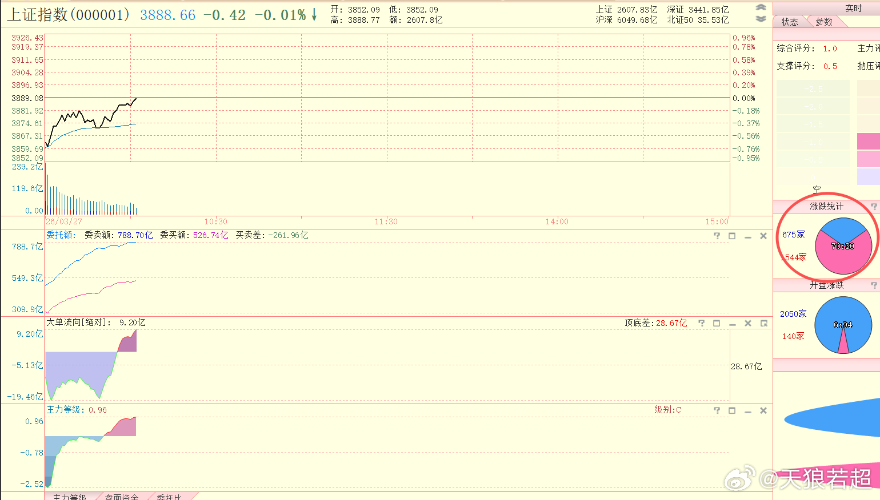The image size is (880, 500).
Task: Close the 主力等级 panel
Action: (x=763, y=410)
